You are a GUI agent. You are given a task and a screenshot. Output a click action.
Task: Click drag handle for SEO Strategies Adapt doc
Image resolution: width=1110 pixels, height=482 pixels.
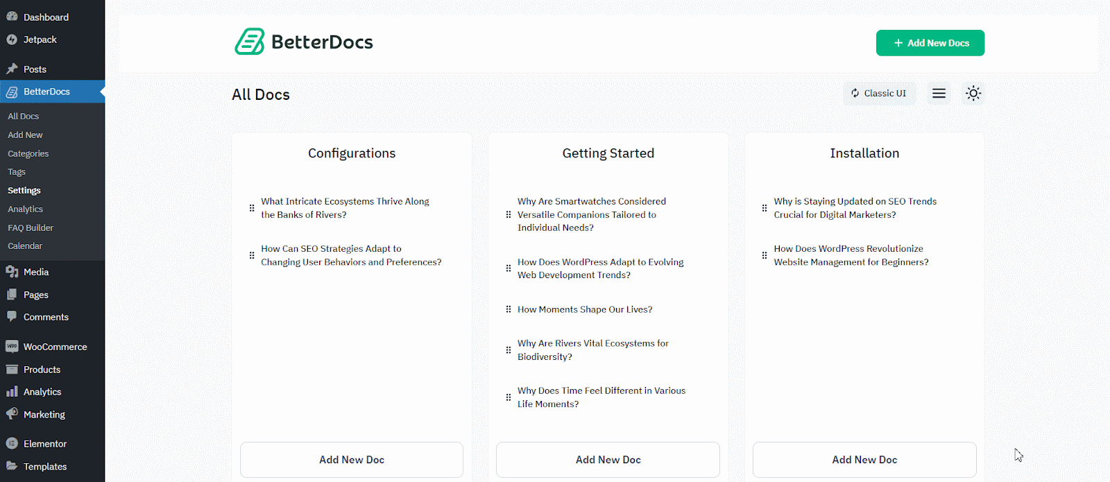252,255
